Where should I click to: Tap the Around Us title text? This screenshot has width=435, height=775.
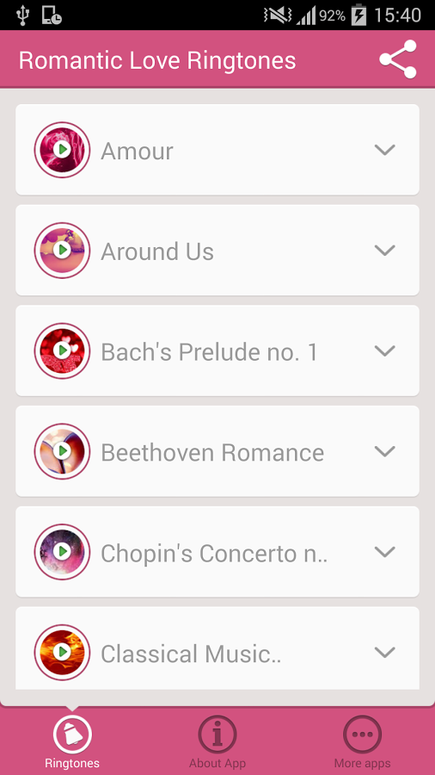click(x=157, y=251)
